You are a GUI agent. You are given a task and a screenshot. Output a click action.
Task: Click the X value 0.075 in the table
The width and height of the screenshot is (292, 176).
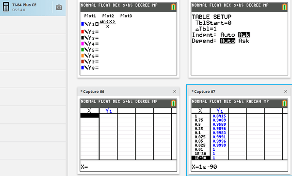point(200,137)
